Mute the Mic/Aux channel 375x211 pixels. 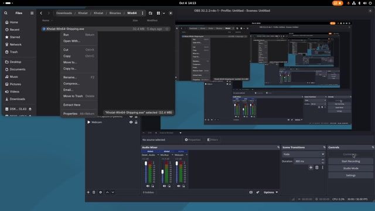[x=164, y=186]
